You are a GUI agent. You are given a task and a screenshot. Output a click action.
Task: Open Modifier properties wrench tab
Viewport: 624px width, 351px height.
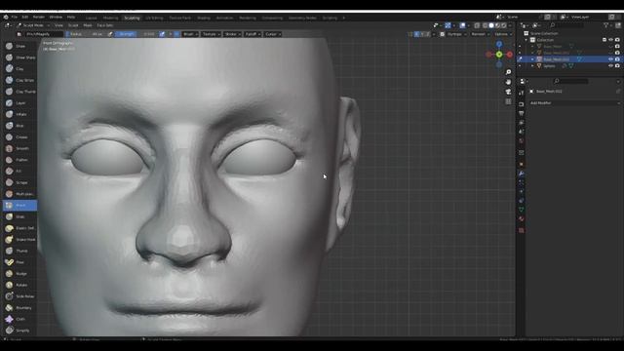click(x=522, y=174)
